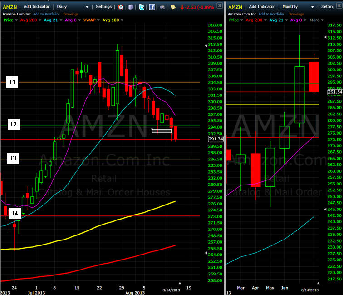This screenshot has width=343, height=295.
Task: Click the camera snapshot icon
Action: click(x=162, y=7)
